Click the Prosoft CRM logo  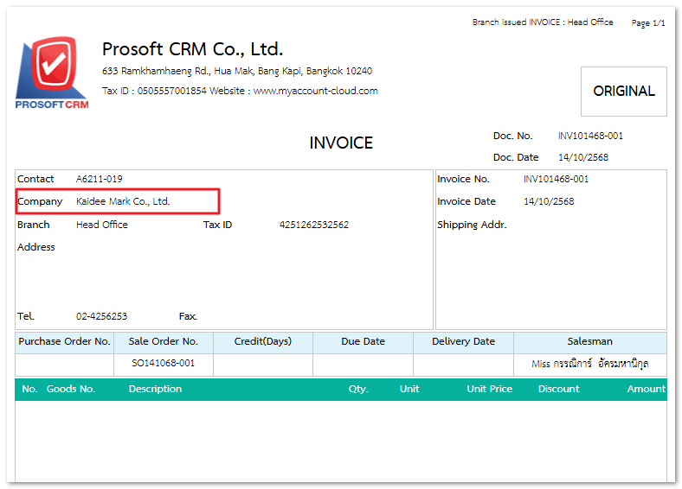(x=52, y=73)
